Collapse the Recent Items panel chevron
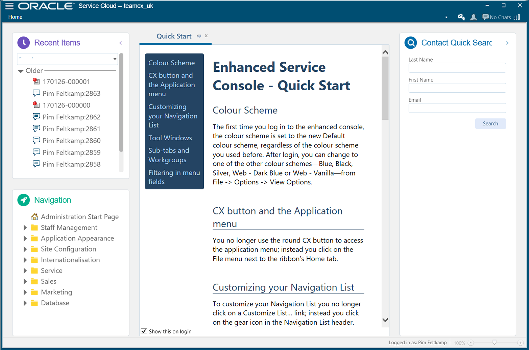529x350 pixels. pyautogui.click(x=121, y=43)
